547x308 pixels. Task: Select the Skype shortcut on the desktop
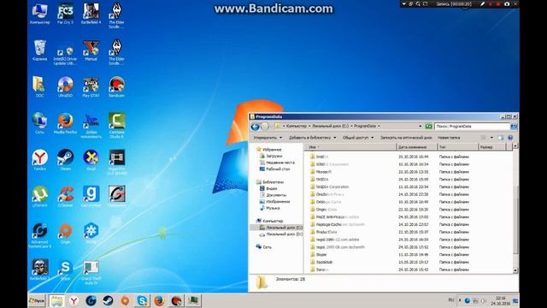65,270
